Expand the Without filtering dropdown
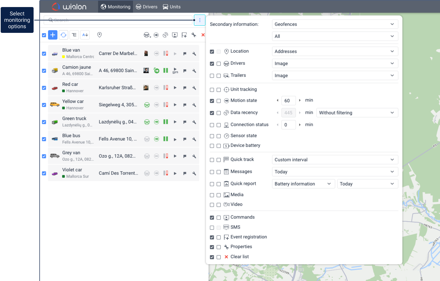 [x=357, y=113]
